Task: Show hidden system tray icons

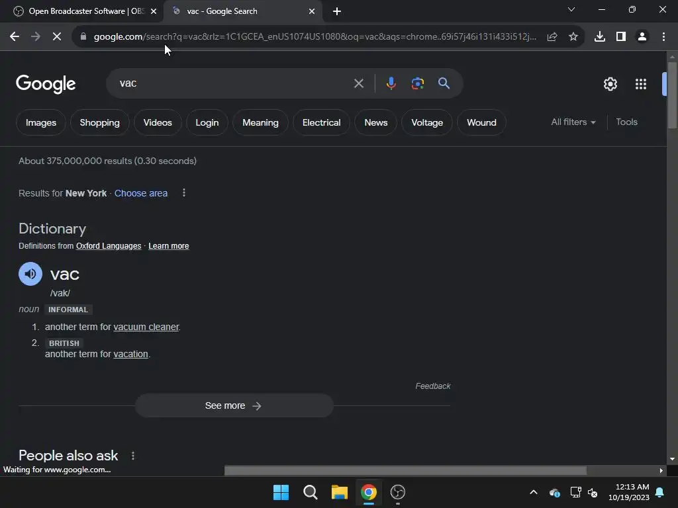Action: (534, 492)
